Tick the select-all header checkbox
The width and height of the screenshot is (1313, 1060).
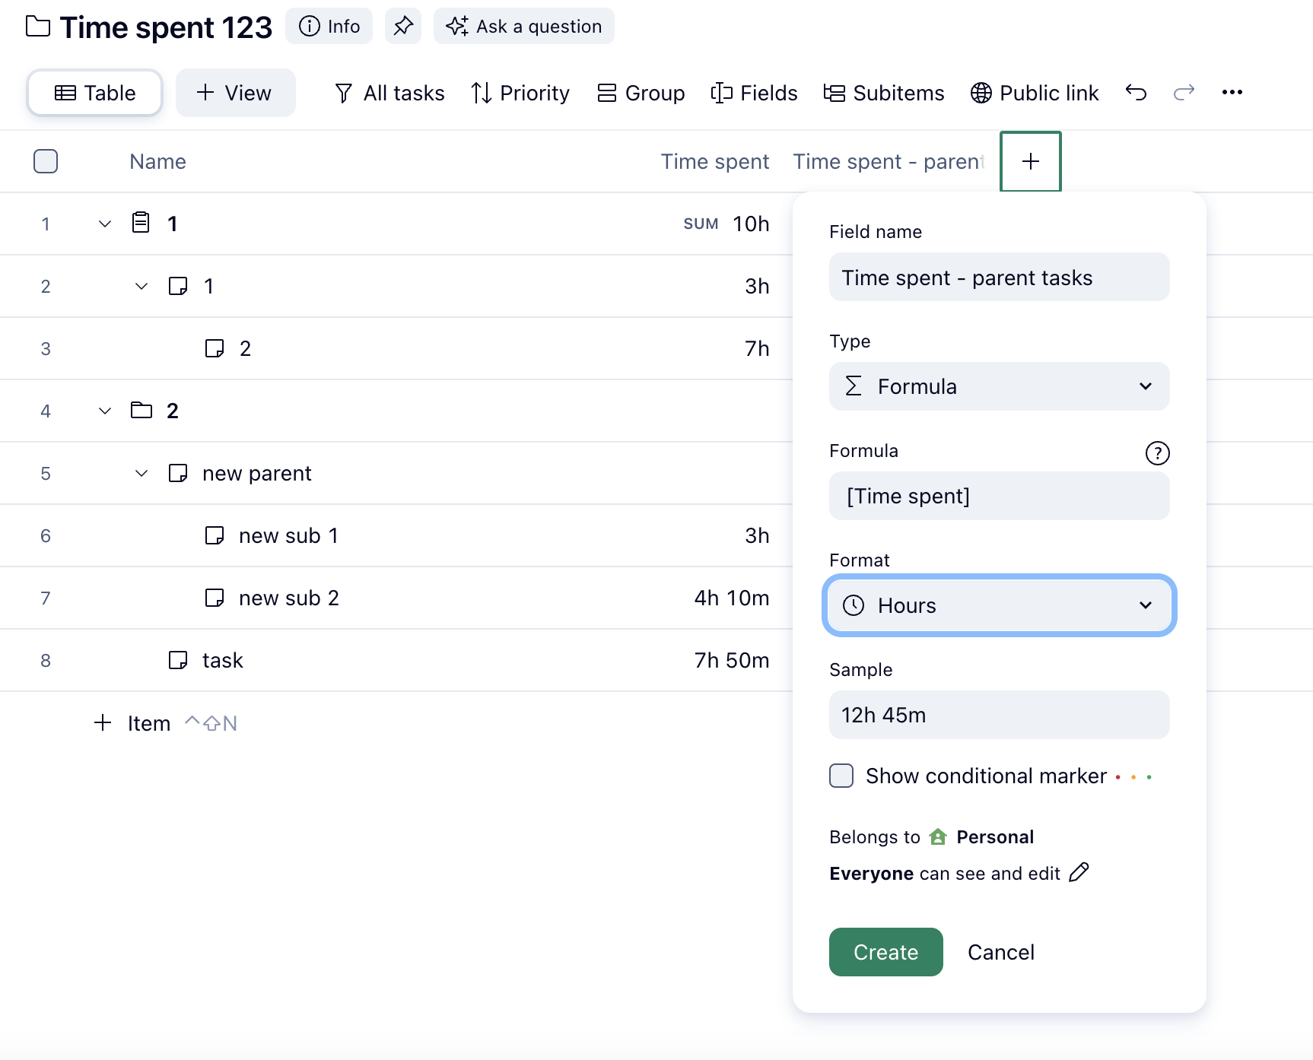click(46, 161)
